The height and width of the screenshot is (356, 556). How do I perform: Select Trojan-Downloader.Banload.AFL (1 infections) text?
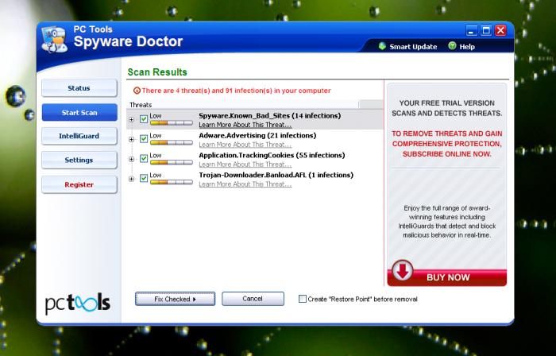[276, 175]
